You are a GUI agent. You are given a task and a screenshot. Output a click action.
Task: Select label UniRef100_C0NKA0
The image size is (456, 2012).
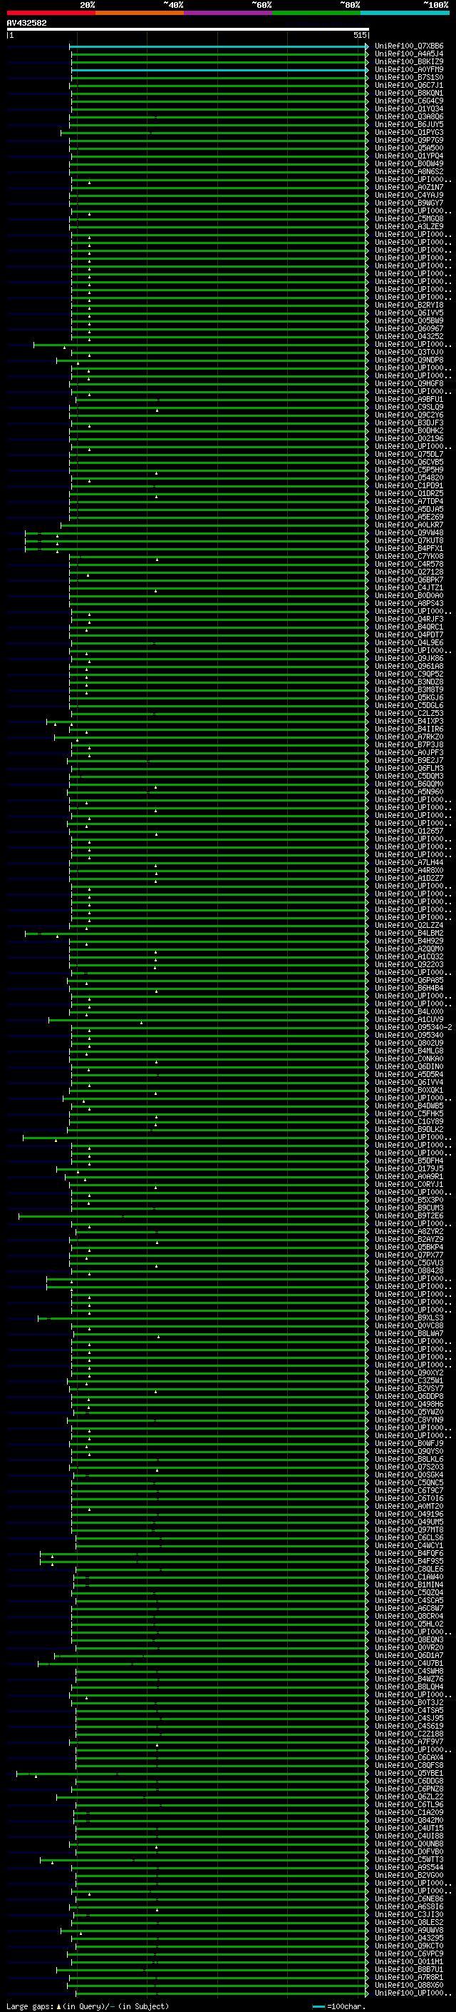[409, 1059]
